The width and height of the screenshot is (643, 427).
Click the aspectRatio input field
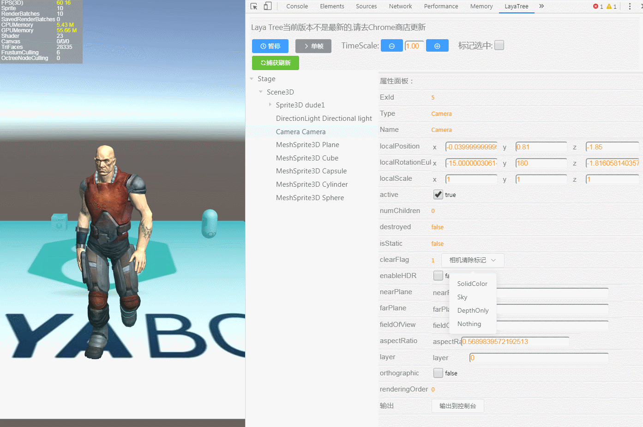[515, 342]
